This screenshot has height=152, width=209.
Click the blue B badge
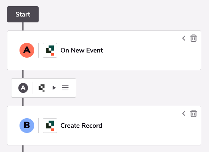point(27,126)
